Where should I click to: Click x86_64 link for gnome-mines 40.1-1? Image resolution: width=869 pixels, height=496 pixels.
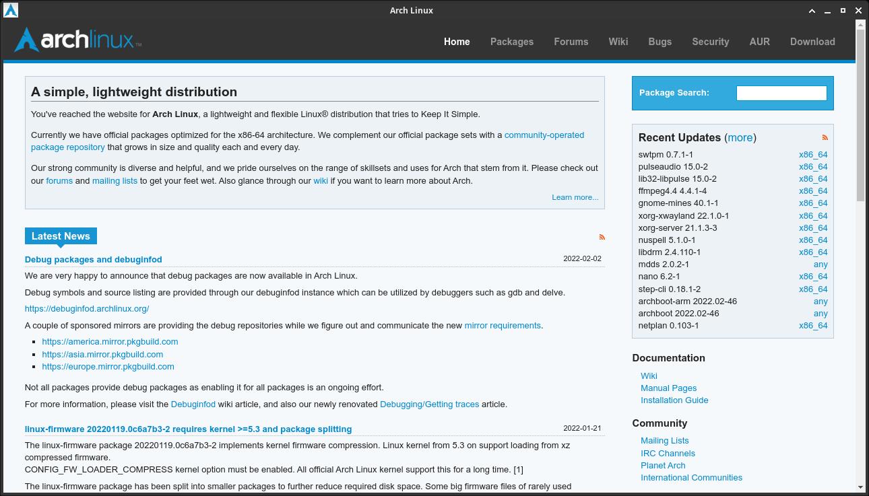pos(813,203)
